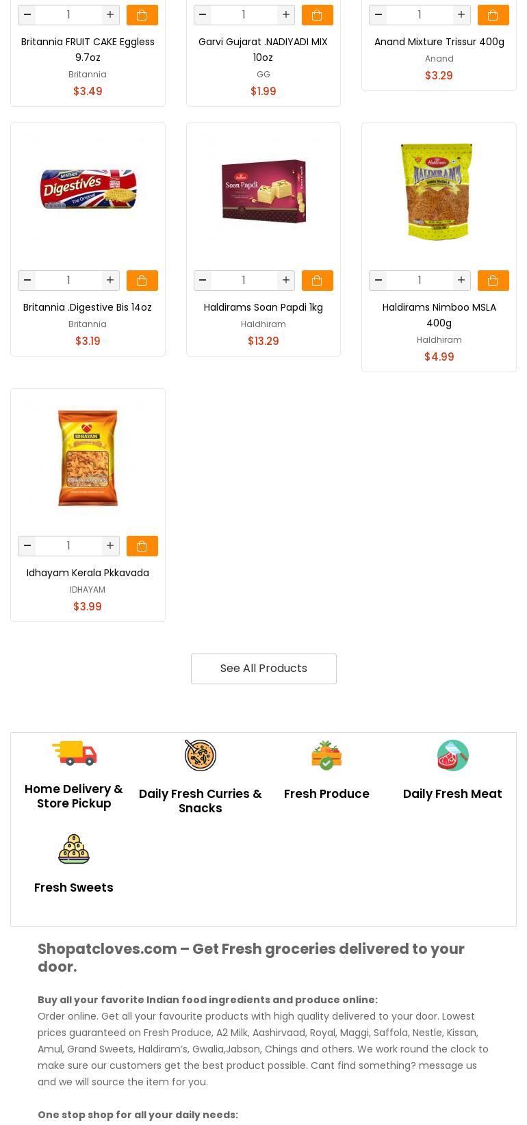Open the Haldirams Soan Papdi 1kg product link
The height and width of the screenshot is (1125, 527).
tap(263, 307)
